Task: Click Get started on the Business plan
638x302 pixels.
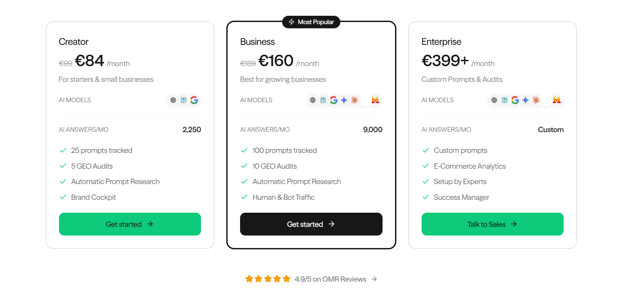Action: pyautogui.click(x=311, y=224)
